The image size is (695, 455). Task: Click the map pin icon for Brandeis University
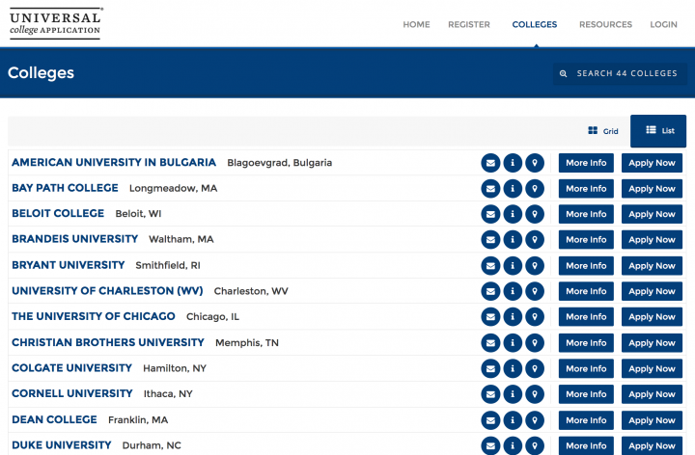535,240
